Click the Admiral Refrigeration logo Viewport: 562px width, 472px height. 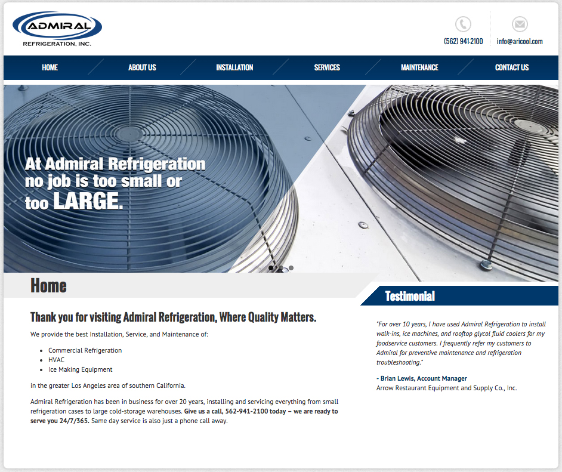point(57,29)
